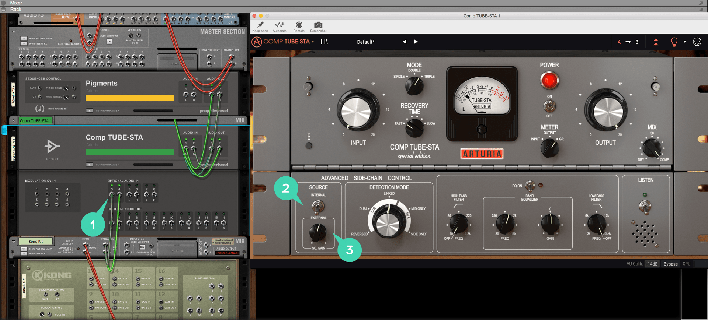Expand Show Insert FX on Kong Kit
The image size is (708, 320).
(x=24, y=253)
